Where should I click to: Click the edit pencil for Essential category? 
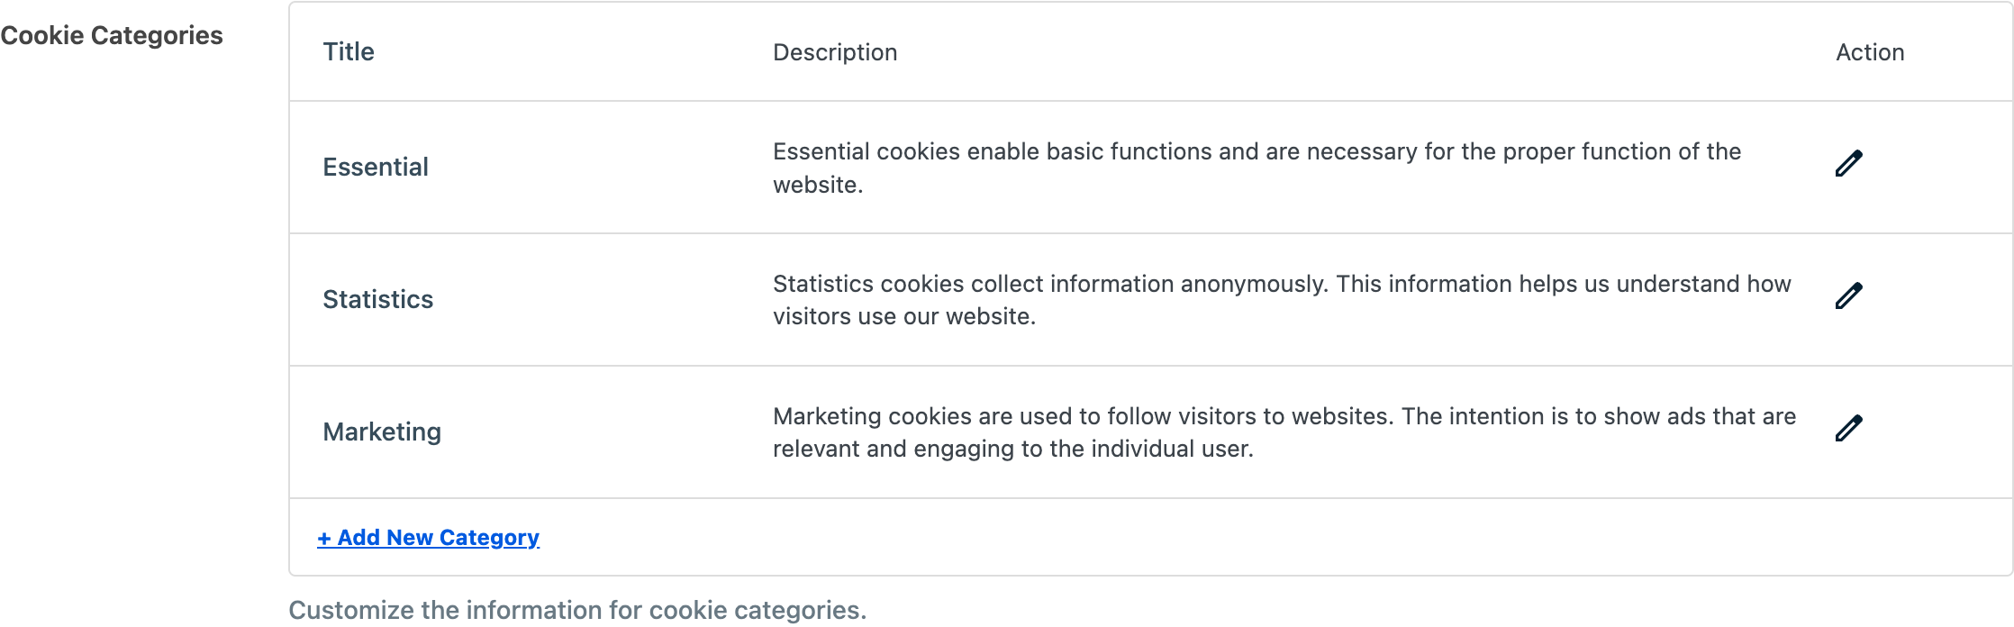point(1847,163)
